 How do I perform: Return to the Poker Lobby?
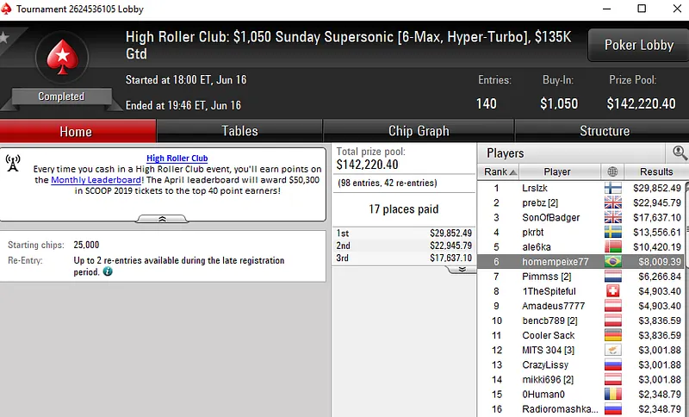click(x=638, y=45)
